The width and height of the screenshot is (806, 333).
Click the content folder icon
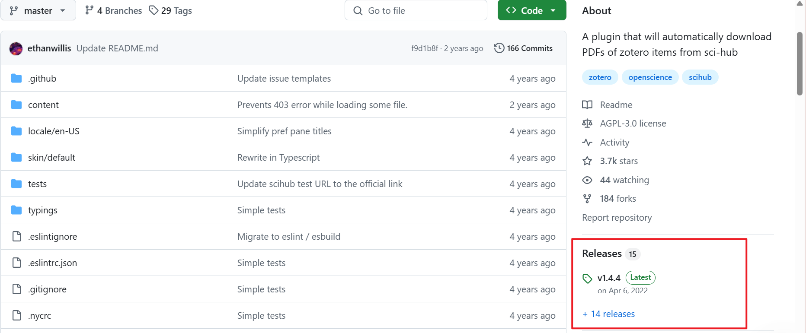coord(16,105)
